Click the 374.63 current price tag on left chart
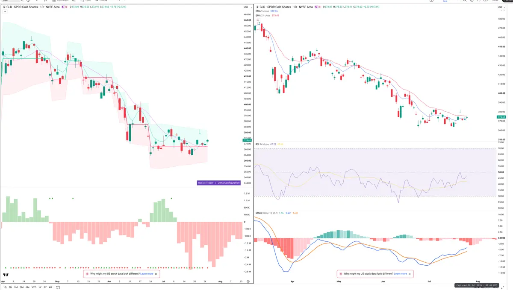 pos(247,140)
